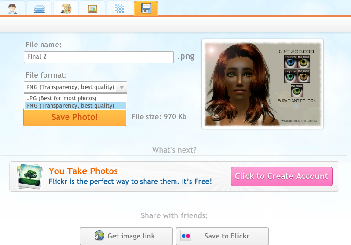Click the Share with friends: heading
Image resolution: width=351 pixels, height=245 pixels.
[174, 215]
